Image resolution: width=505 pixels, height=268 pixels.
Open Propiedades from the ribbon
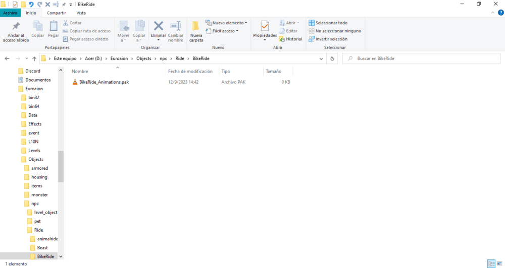[x=265, y=27]
